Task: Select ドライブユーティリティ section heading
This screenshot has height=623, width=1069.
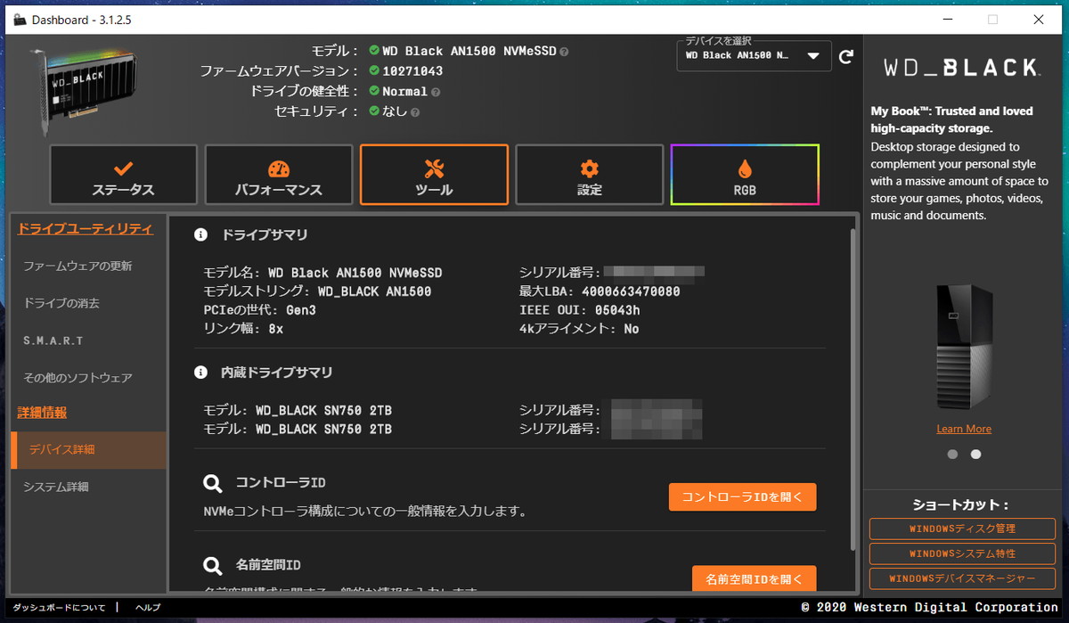Action: pyautogui.click(x=86, y=229)
